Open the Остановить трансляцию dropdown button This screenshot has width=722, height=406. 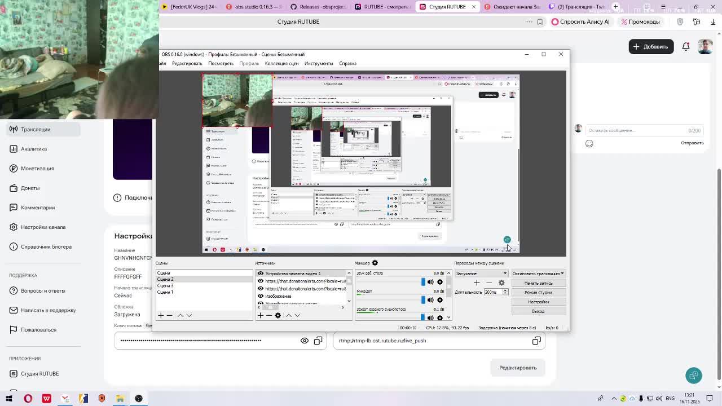538,273
